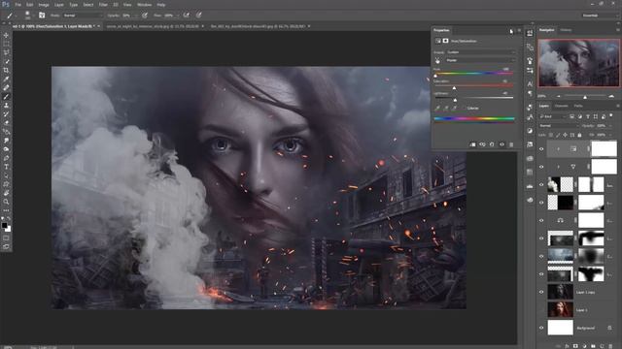Add a layer style using the fx icon

pos(567,346)
